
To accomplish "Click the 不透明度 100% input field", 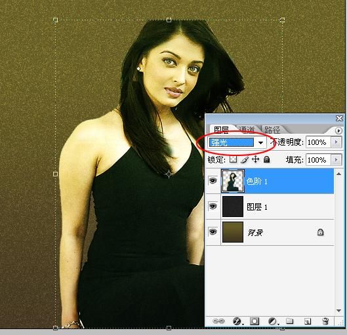I will pyautogui.click(x=318, y=142).
